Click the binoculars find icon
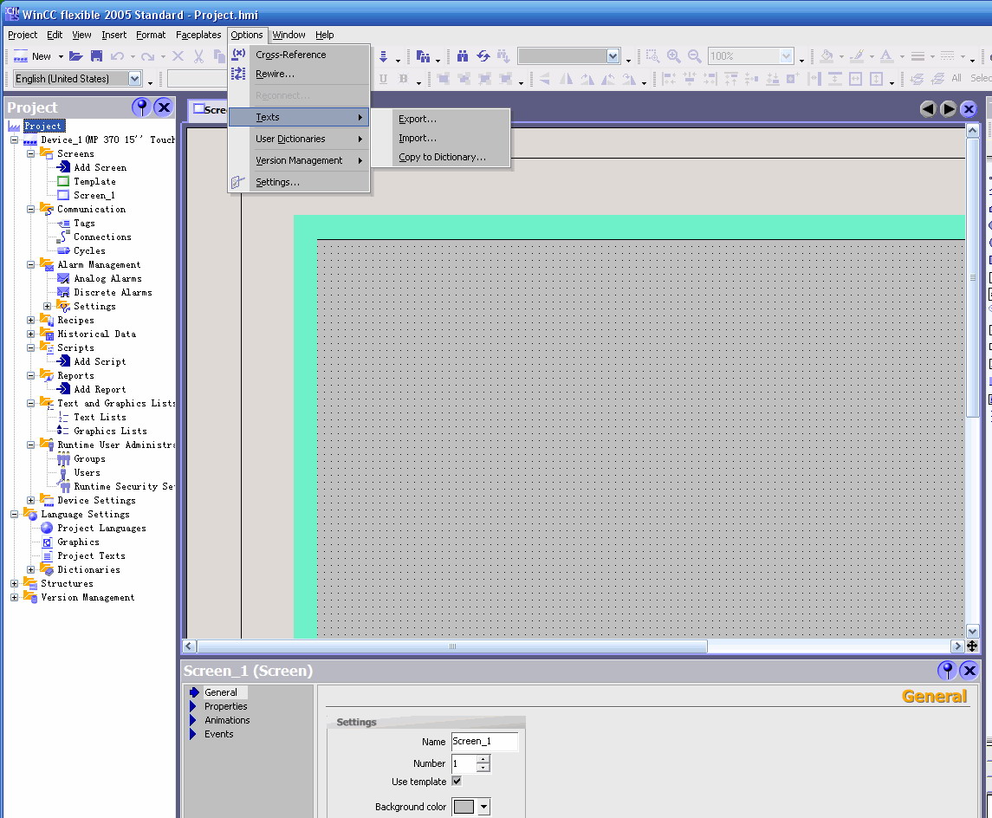992x818 pixels. (x=463, y=56)
